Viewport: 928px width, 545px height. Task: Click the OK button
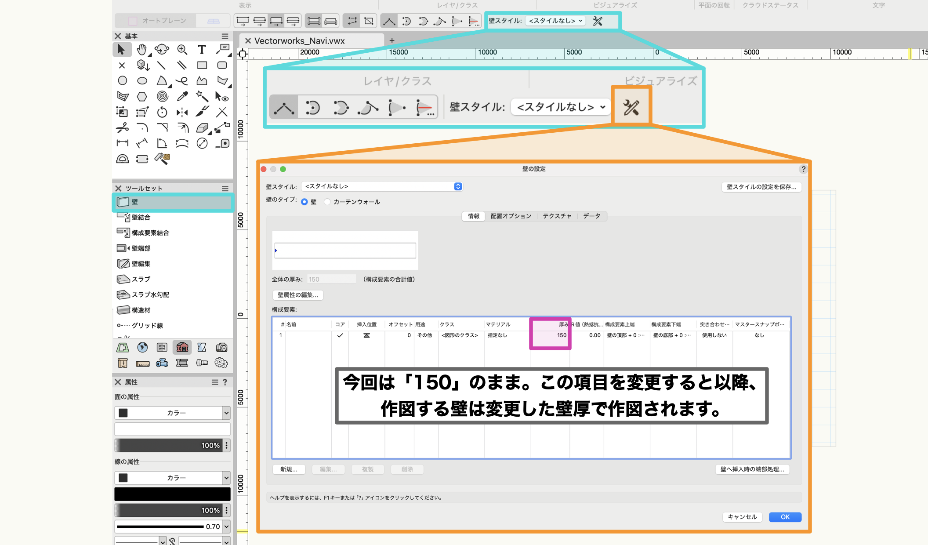(785, 517)
